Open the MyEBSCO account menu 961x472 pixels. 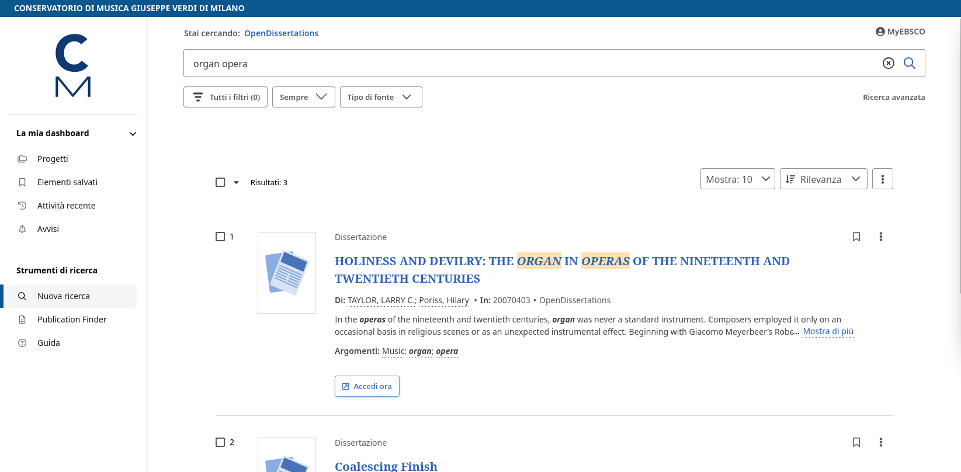[900, 32]
